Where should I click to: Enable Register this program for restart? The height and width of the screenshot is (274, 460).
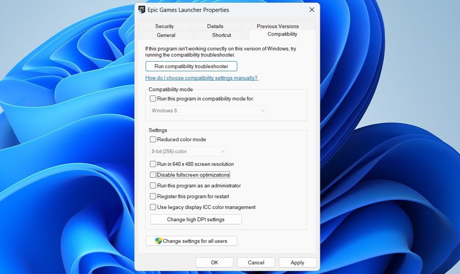[153, 196]
